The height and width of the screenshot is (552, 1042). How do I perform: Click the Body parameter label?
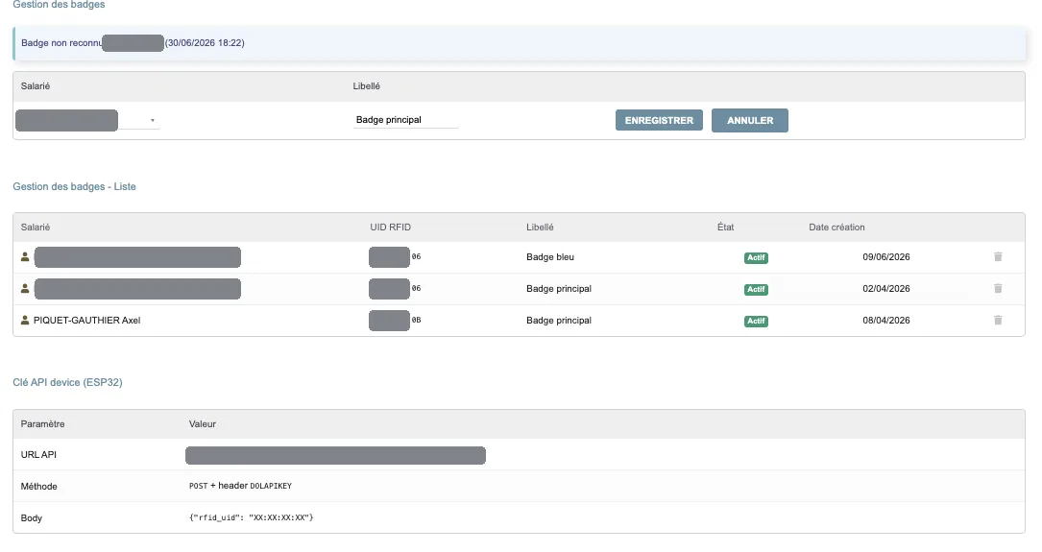(32, 518)
